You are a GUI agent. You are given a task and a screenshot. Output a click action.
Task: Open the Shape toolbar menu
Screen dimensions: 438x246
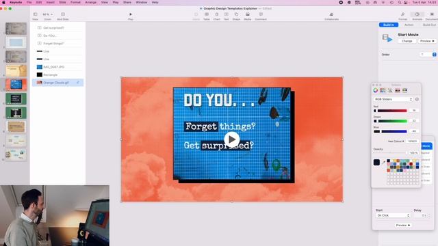(236, 14)
